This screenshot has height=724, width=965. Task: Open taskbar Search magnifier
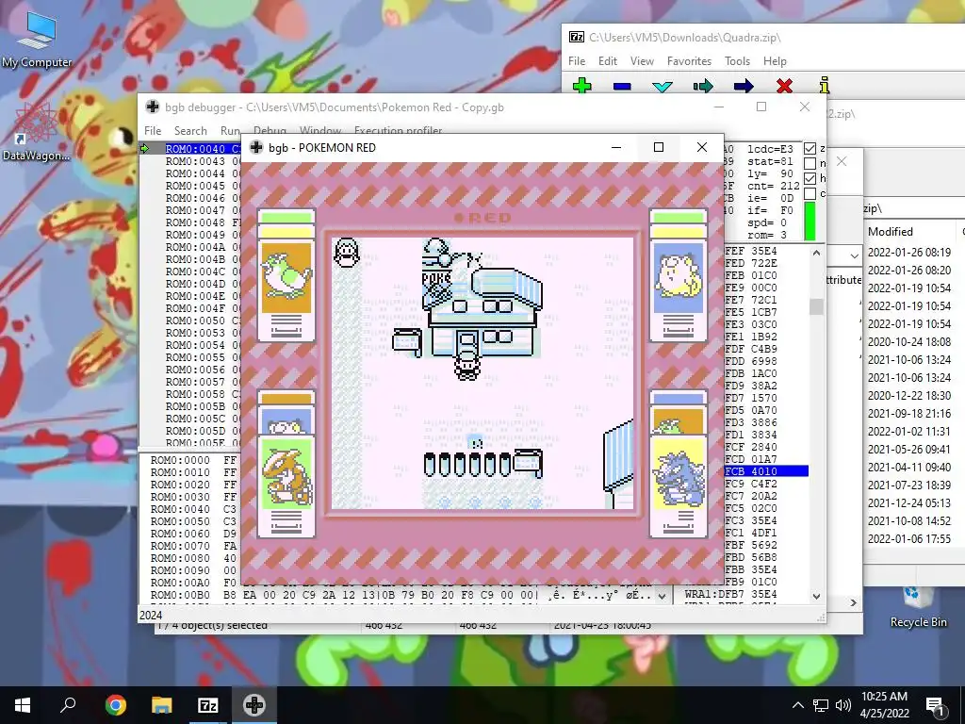tap(68, 705)
